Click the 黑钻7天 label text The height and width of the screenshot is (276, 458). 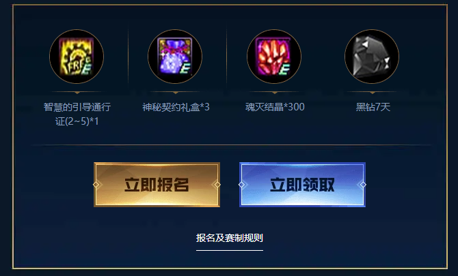373,107
